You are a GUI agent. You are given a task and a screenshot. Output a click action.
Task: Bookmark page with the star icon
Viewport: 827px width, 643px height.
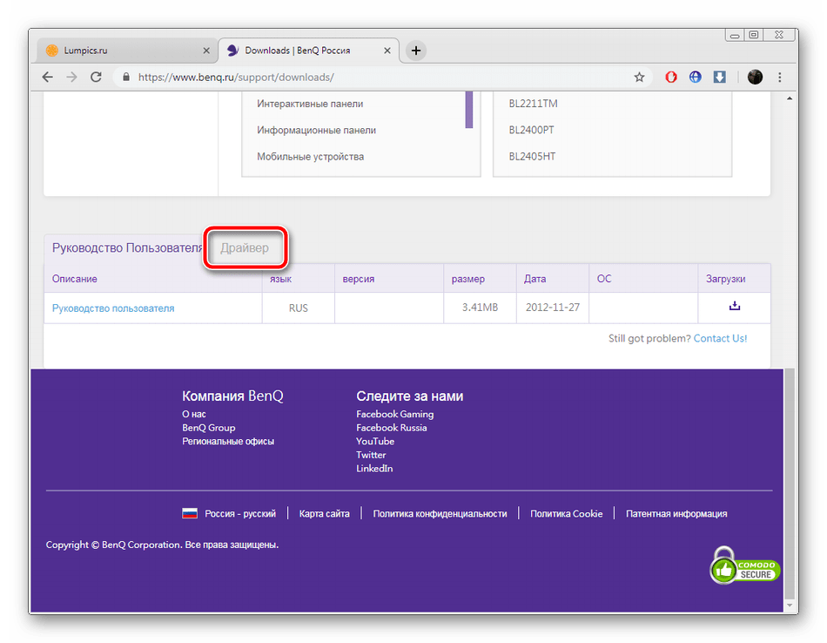coord(640,77)
